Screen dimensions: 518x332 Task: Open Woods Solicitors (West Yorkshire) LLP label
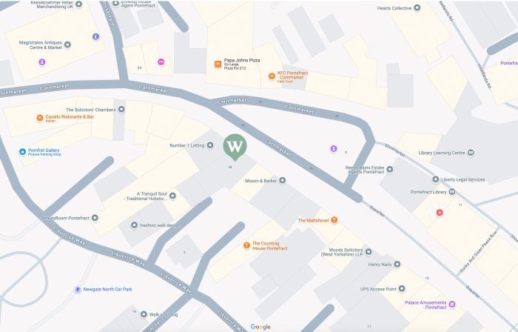click(342, 252)
